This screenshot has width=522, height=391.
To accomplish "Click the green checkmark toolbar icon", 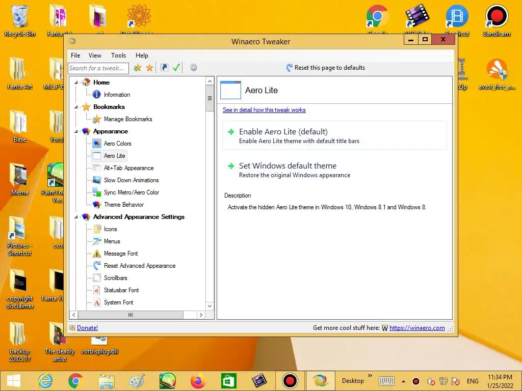I will [x=176, y=68].
